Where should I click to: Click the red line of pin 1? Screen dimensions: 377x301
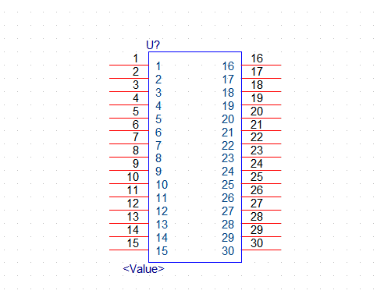click(x=129, y=65)
